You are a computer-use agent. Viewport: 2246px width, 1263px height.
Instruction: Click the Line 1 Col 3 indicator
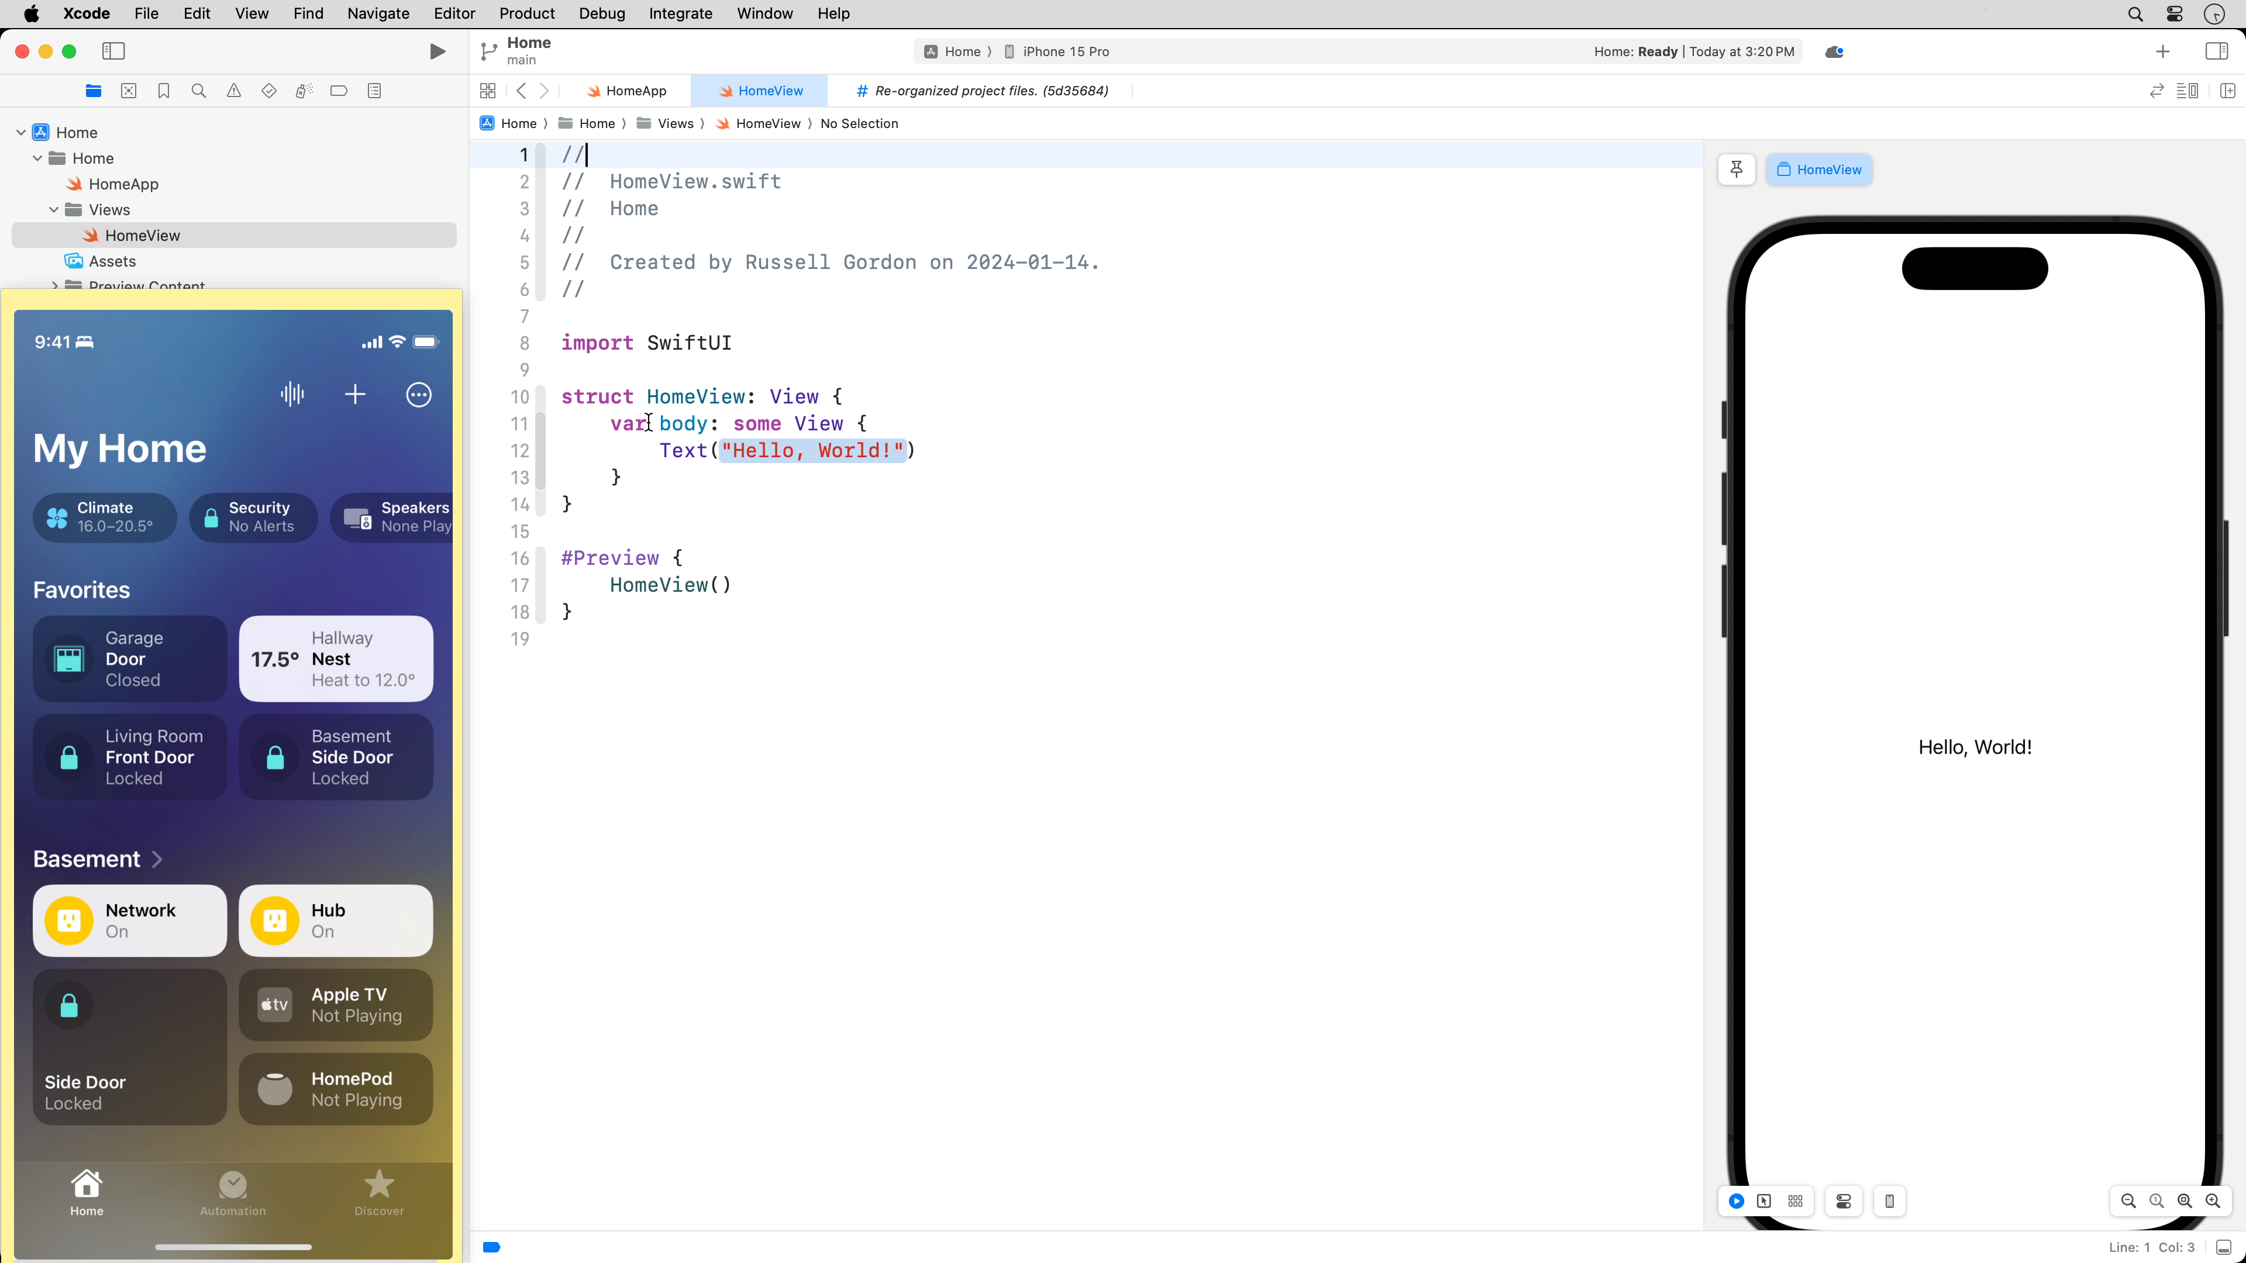pyautogui.click(x=2152, y=1247)
